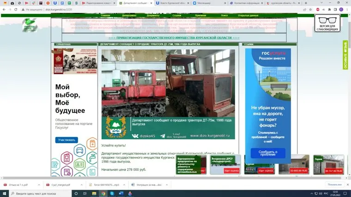The width and height of the screenshot is (351, 197).
Task: Click the Word icon in the taskbar
Action: (x=121, y=193)
